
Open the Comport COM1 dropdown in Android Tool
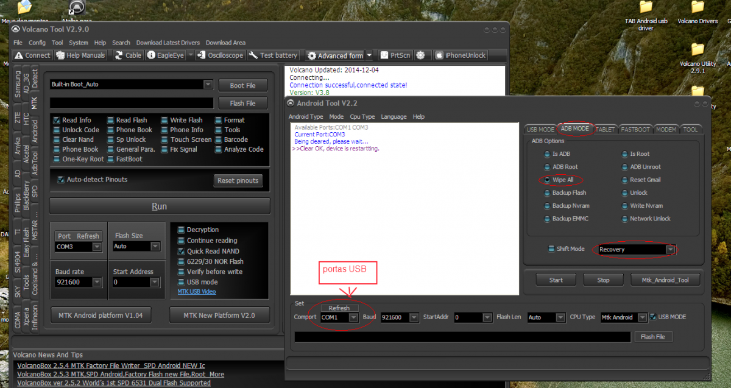[353, 317]
